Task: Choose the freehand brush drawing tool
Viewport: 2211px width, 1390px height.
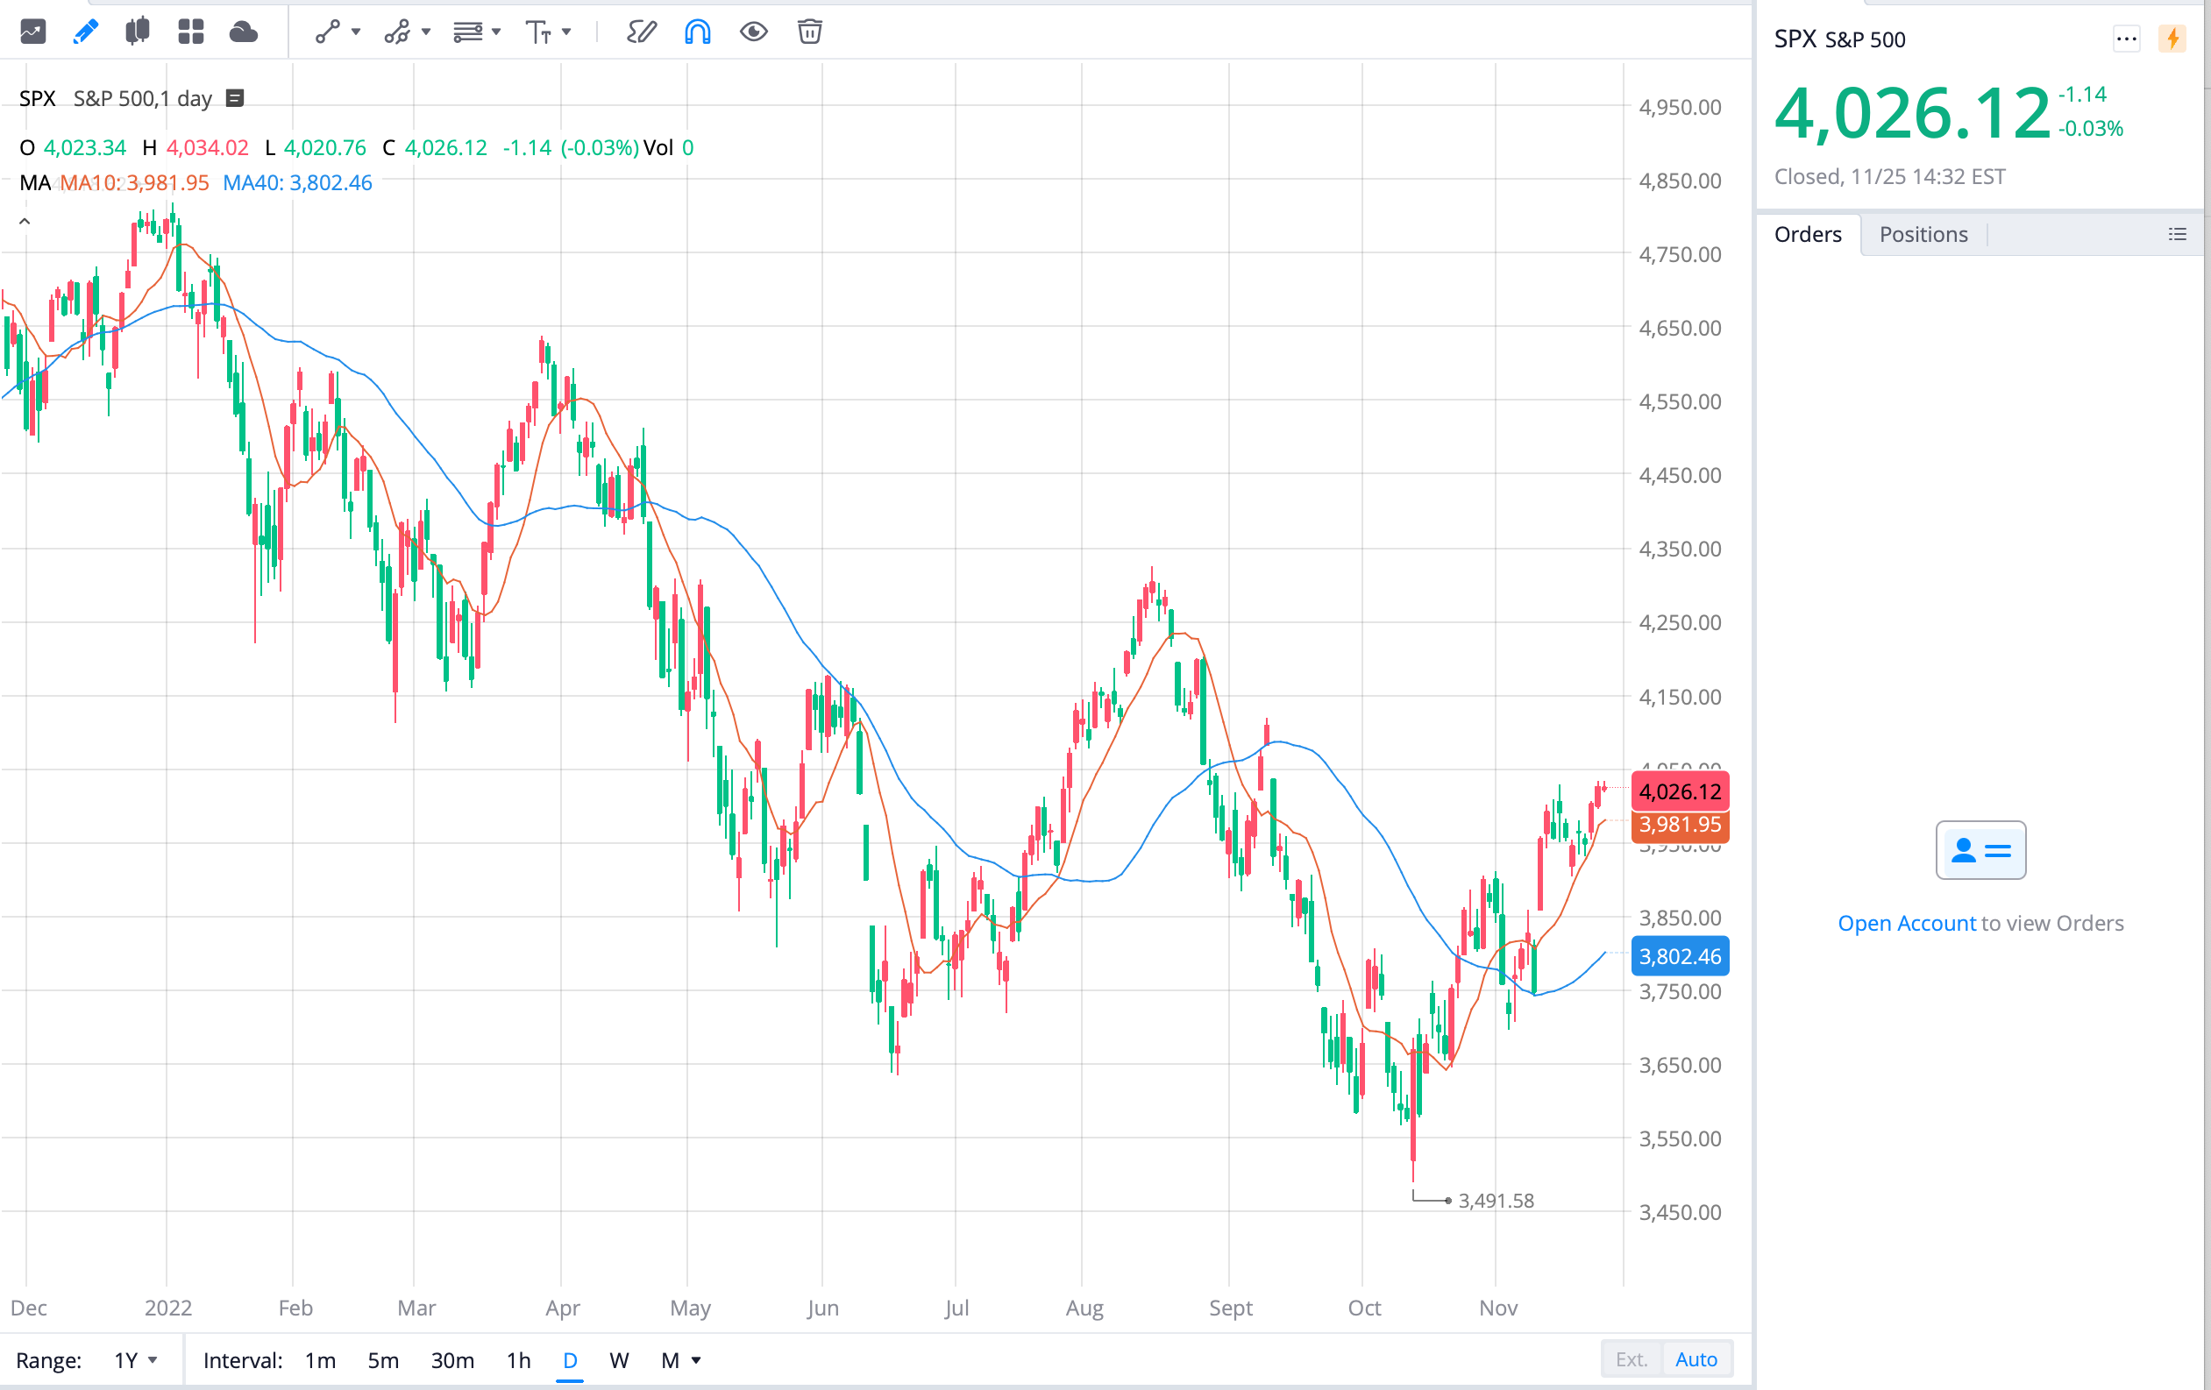Action: [642, 32]
